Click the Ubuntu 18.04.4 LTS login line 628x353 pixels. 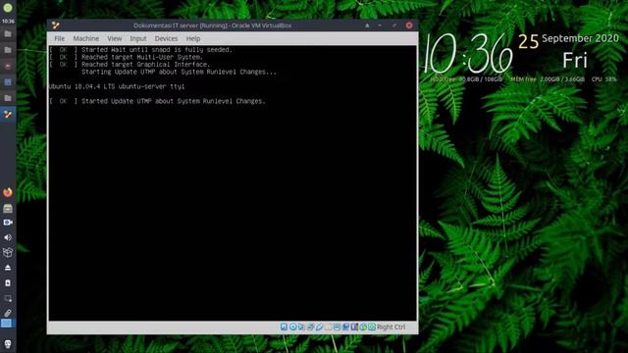pyautogui.click(x=117, y=86)
